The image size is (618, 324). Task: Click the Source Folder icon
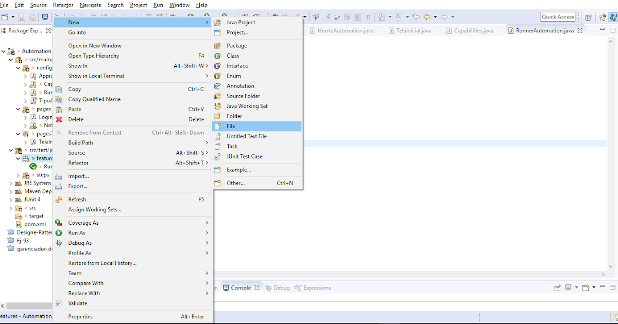tap(217, 96)
